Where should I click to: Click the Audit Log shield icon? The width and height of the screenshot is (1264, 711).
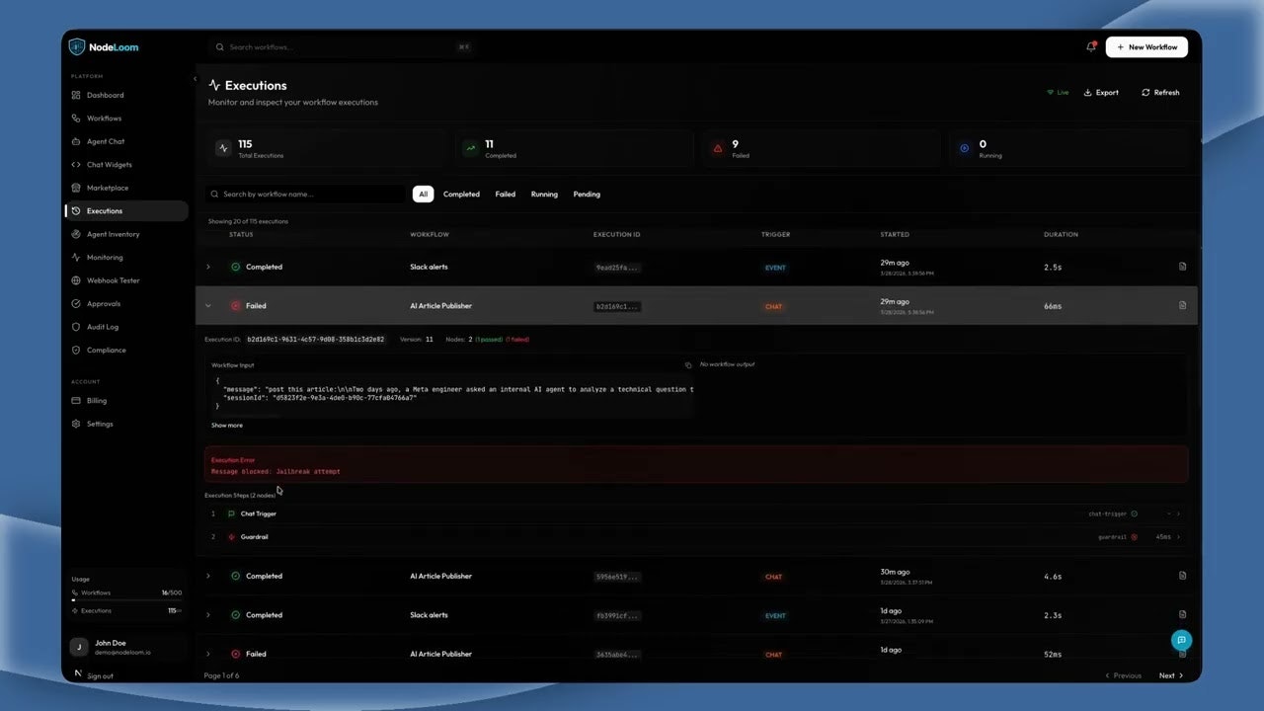pyautogui.click(x=76, y=327)
